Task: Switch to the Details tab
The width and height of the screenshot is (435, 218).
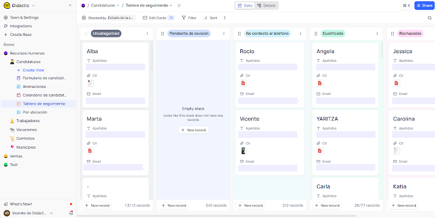Action: pos(266,5)
